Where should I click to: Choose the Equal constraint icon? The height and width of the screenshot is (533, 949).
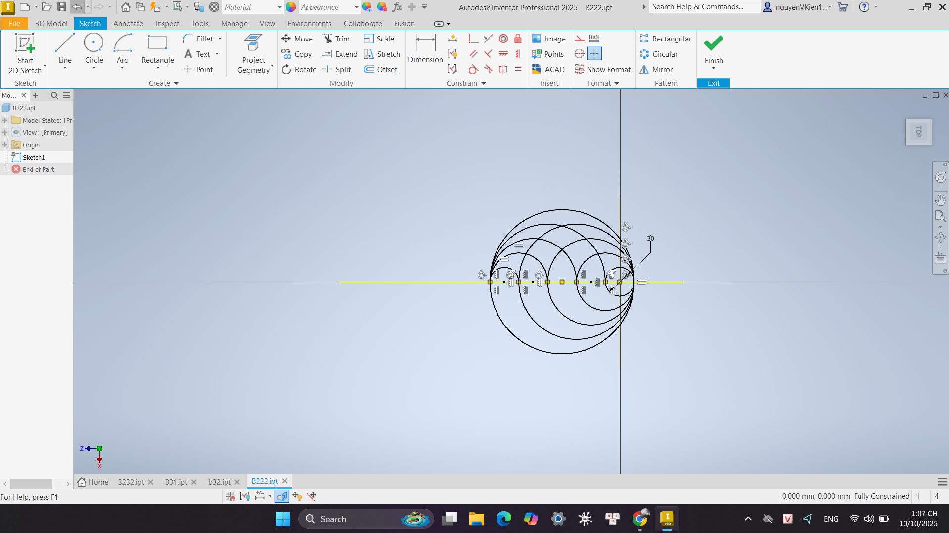(x=518, y=69)
